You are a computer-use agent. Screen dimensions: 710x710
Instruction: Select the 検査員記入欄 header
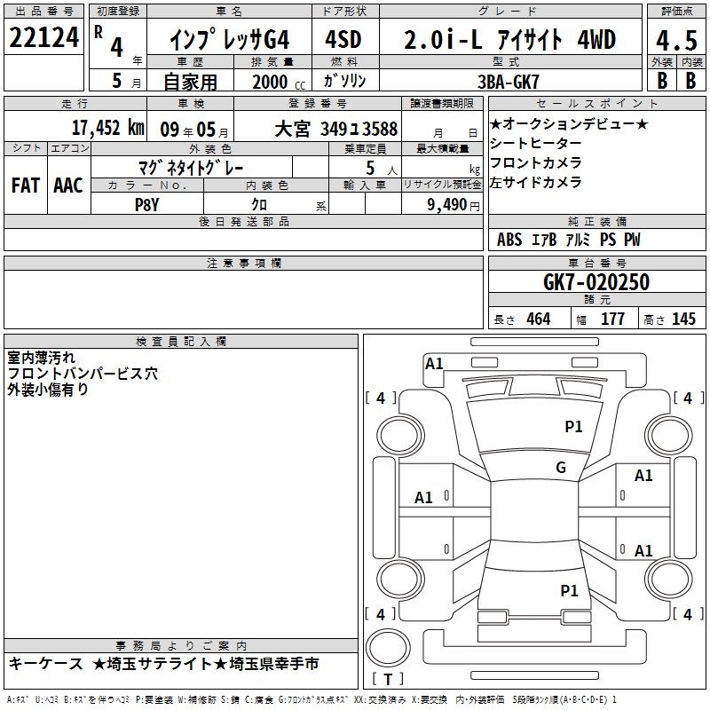(x=181, y=342)
